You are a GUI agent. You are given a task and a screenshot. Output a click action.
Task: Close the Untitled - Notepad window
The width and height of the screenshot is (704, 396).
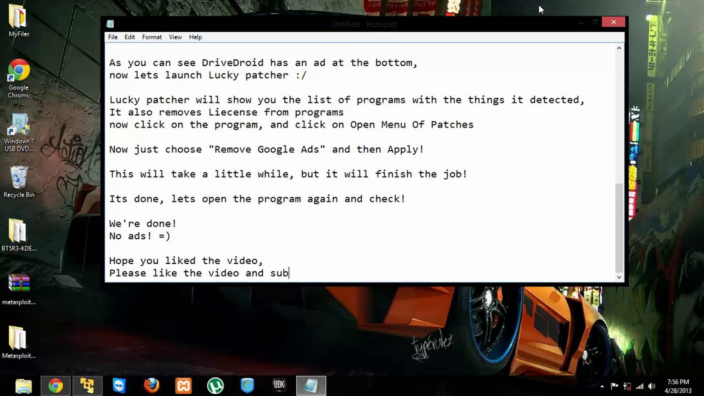[x=613, y=22]
